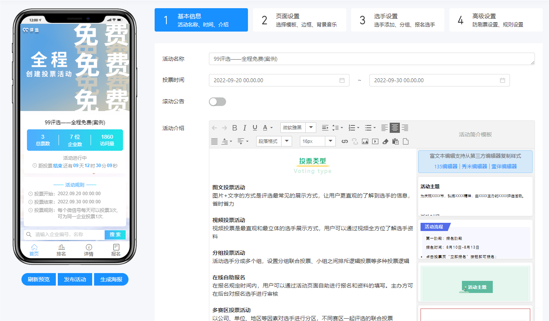Expand the paragraph spacing before arrow
Viewport: 549px width, 321px height.
[231, 141]
